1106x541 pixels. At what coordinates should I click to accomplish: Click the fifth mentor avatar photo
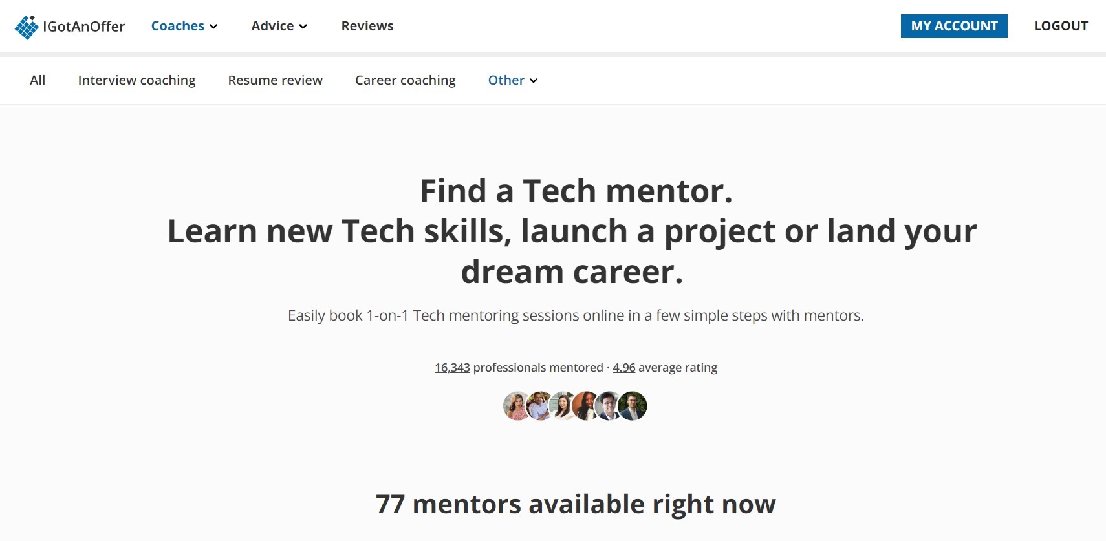pyautogui.click(x=609, y=406)
